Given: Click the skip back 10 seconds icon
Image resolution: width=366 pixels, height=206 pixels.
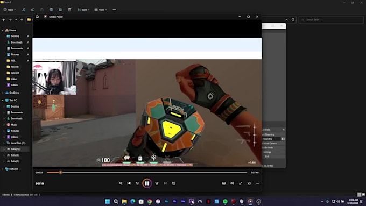Looking at the screenshot, I should coord(137,183).
